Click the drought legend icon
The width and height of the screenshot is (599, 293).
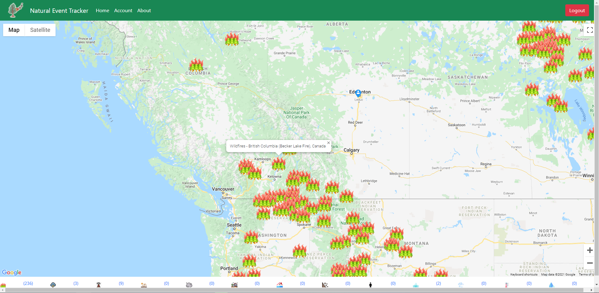coord(144,285)
